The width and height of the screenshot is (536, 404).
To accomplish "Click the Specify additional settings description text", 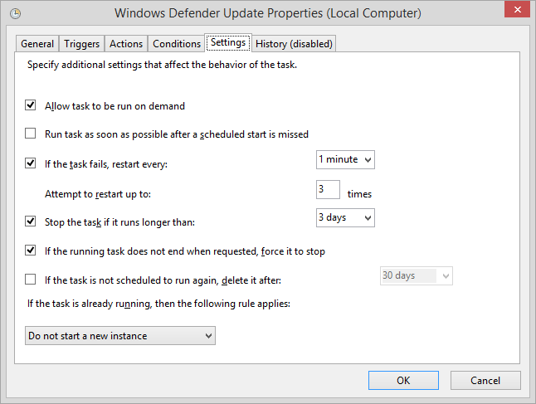I will click(x=162, y=65).
